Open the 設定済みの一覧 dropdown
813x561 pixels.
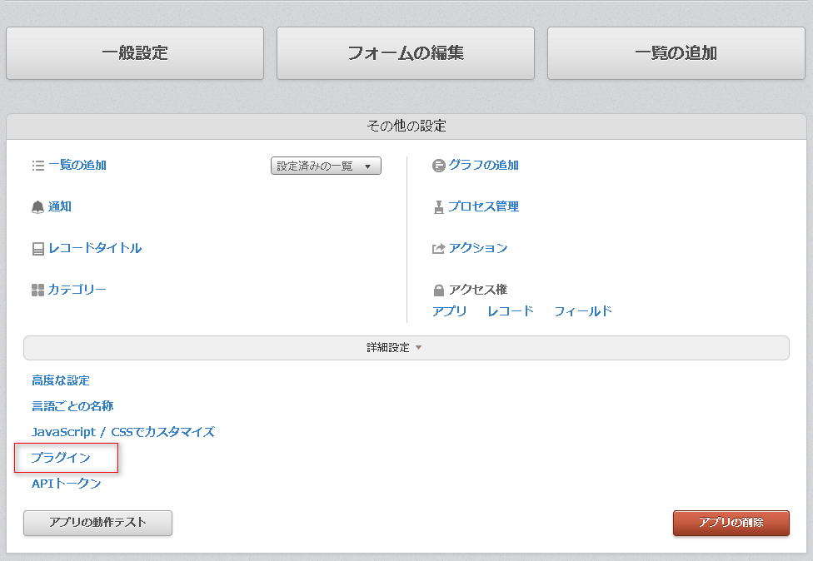[326, 166]
